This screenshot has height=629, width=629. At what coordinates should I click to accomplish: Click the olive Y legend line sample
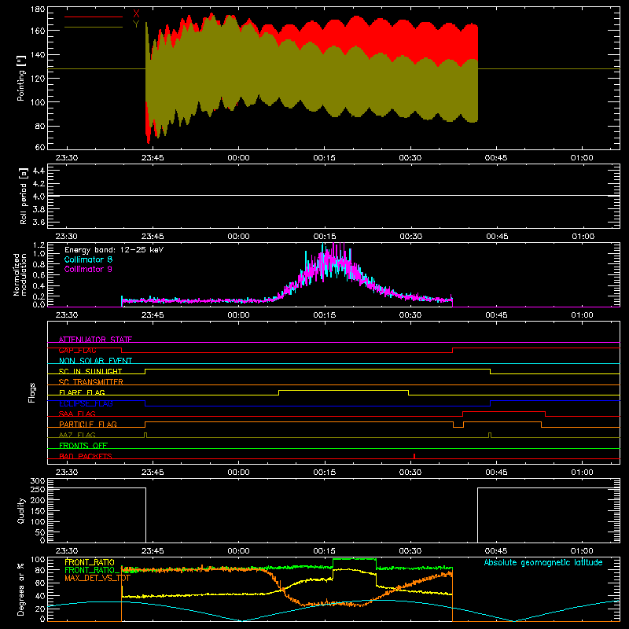94,28
